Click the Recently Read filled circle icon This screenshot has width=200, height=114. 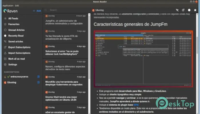[x=5, y=36]
